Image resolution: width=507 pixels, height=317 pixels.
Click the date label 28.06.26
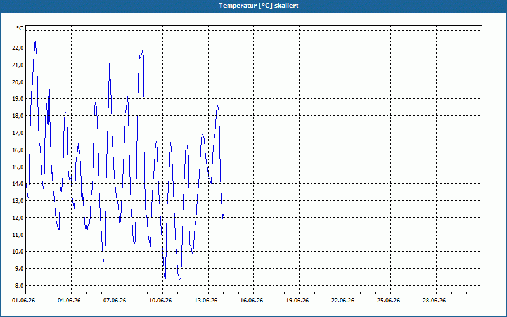tap(434, 301)
